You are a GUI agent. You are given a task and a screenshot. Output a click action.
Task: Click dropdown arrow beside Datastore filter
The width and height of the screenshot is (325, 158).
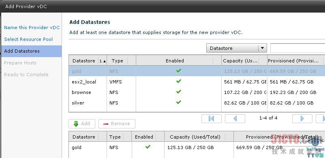tap(263, 48)
